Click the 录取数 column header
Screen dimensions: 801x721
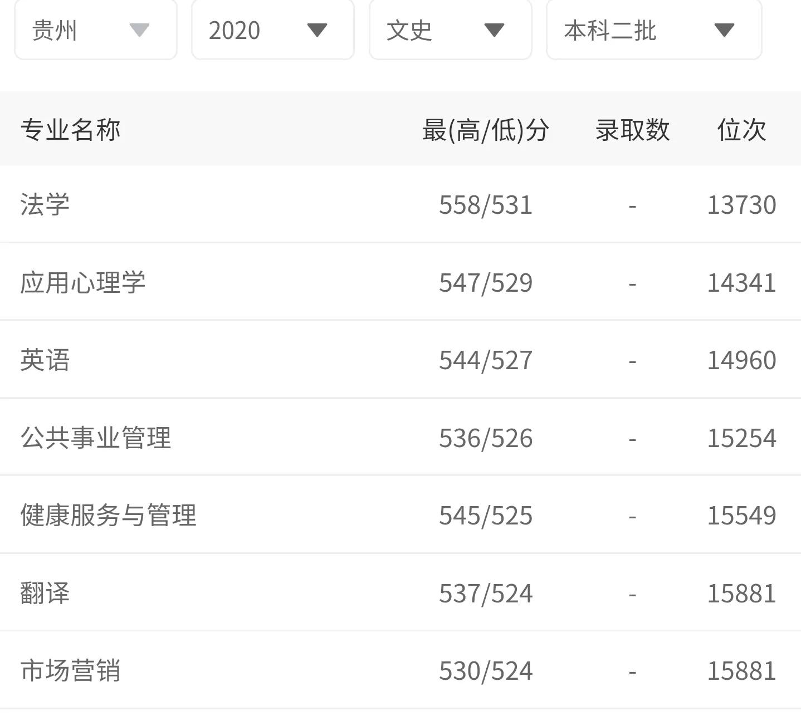pos(631,129)
